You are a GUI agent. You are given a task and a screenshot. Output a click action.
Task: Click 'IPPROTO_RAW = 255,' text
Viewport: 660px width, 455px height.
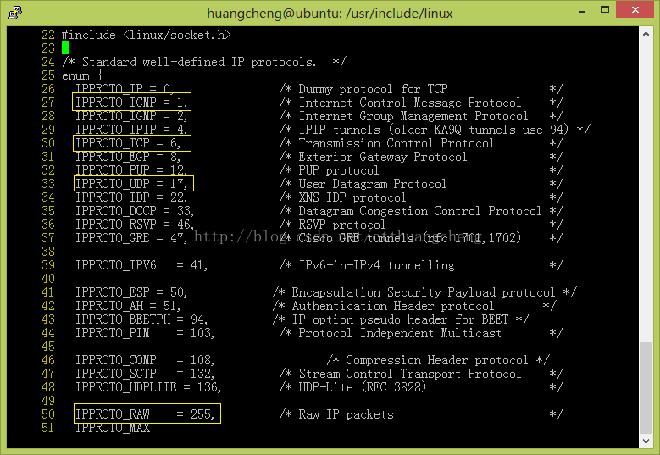(144, 414)
